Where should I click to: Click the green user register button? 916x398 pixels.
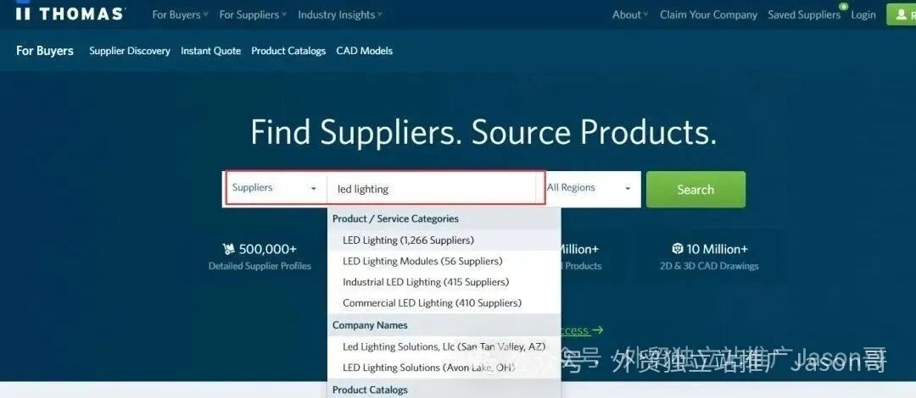(902, 14)
